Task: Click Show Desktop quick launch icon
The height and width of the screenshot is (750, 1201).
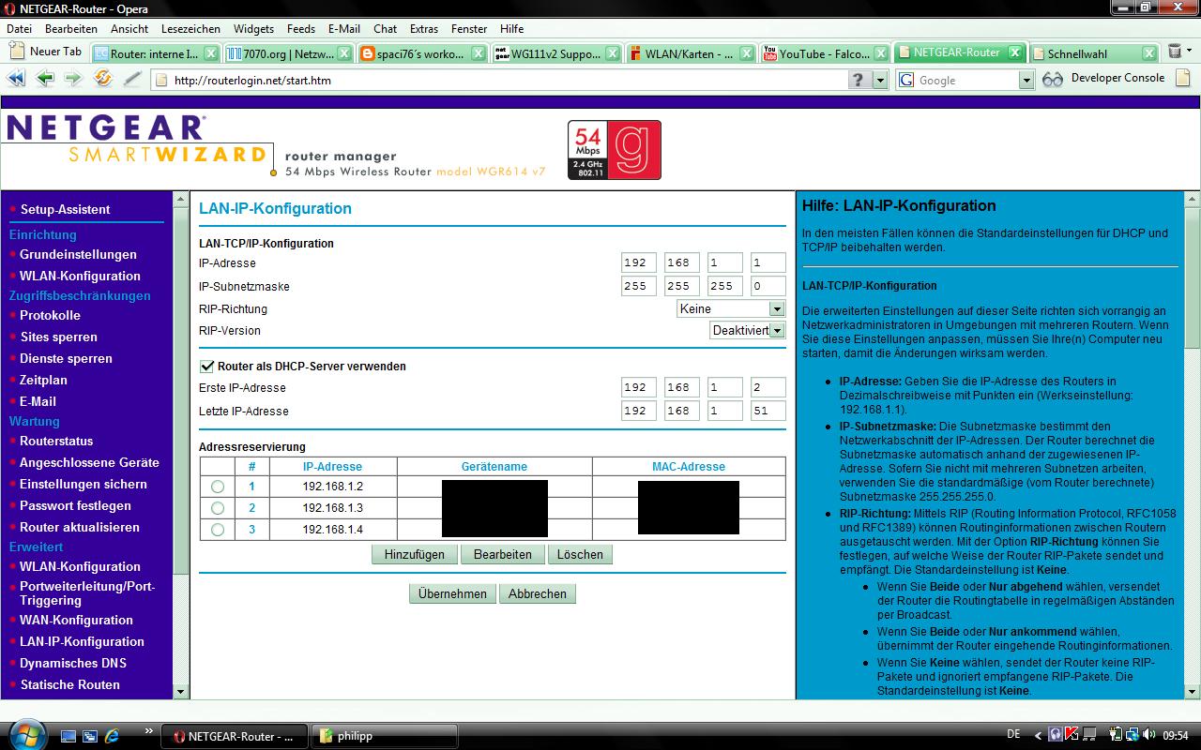Action: 68,736
